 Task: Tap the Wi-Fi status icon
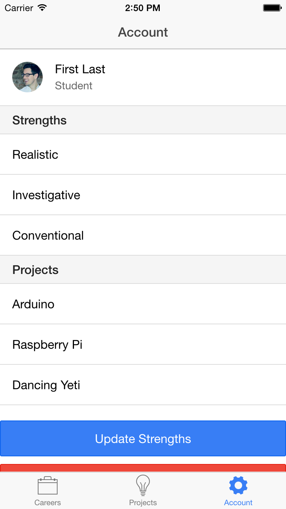coord(42,8)
